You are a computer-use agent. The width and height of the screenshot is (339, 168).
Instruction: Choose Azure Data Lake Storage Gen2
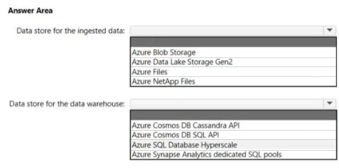click(x=233, y=62)
